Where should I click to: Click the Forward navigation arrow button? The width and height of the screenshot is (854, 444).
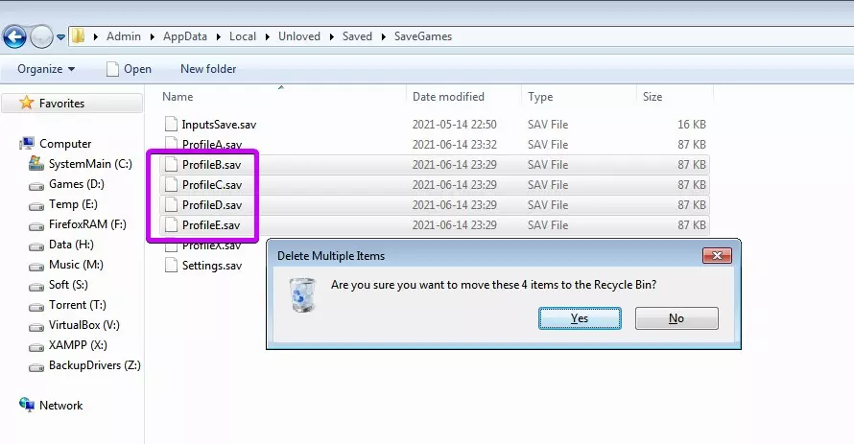pos(42,37)
